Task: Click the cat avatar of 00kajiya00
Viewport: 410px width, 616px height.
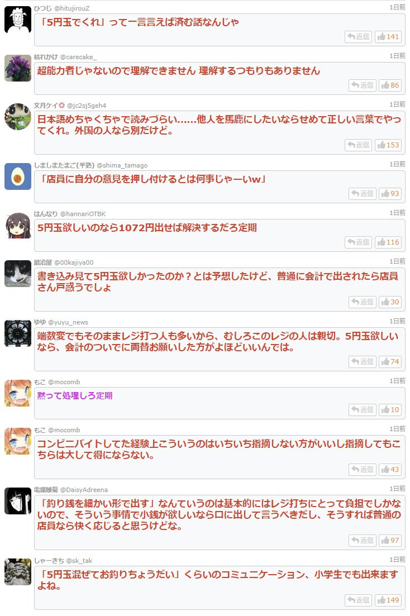Action: (x=18, y=274)
